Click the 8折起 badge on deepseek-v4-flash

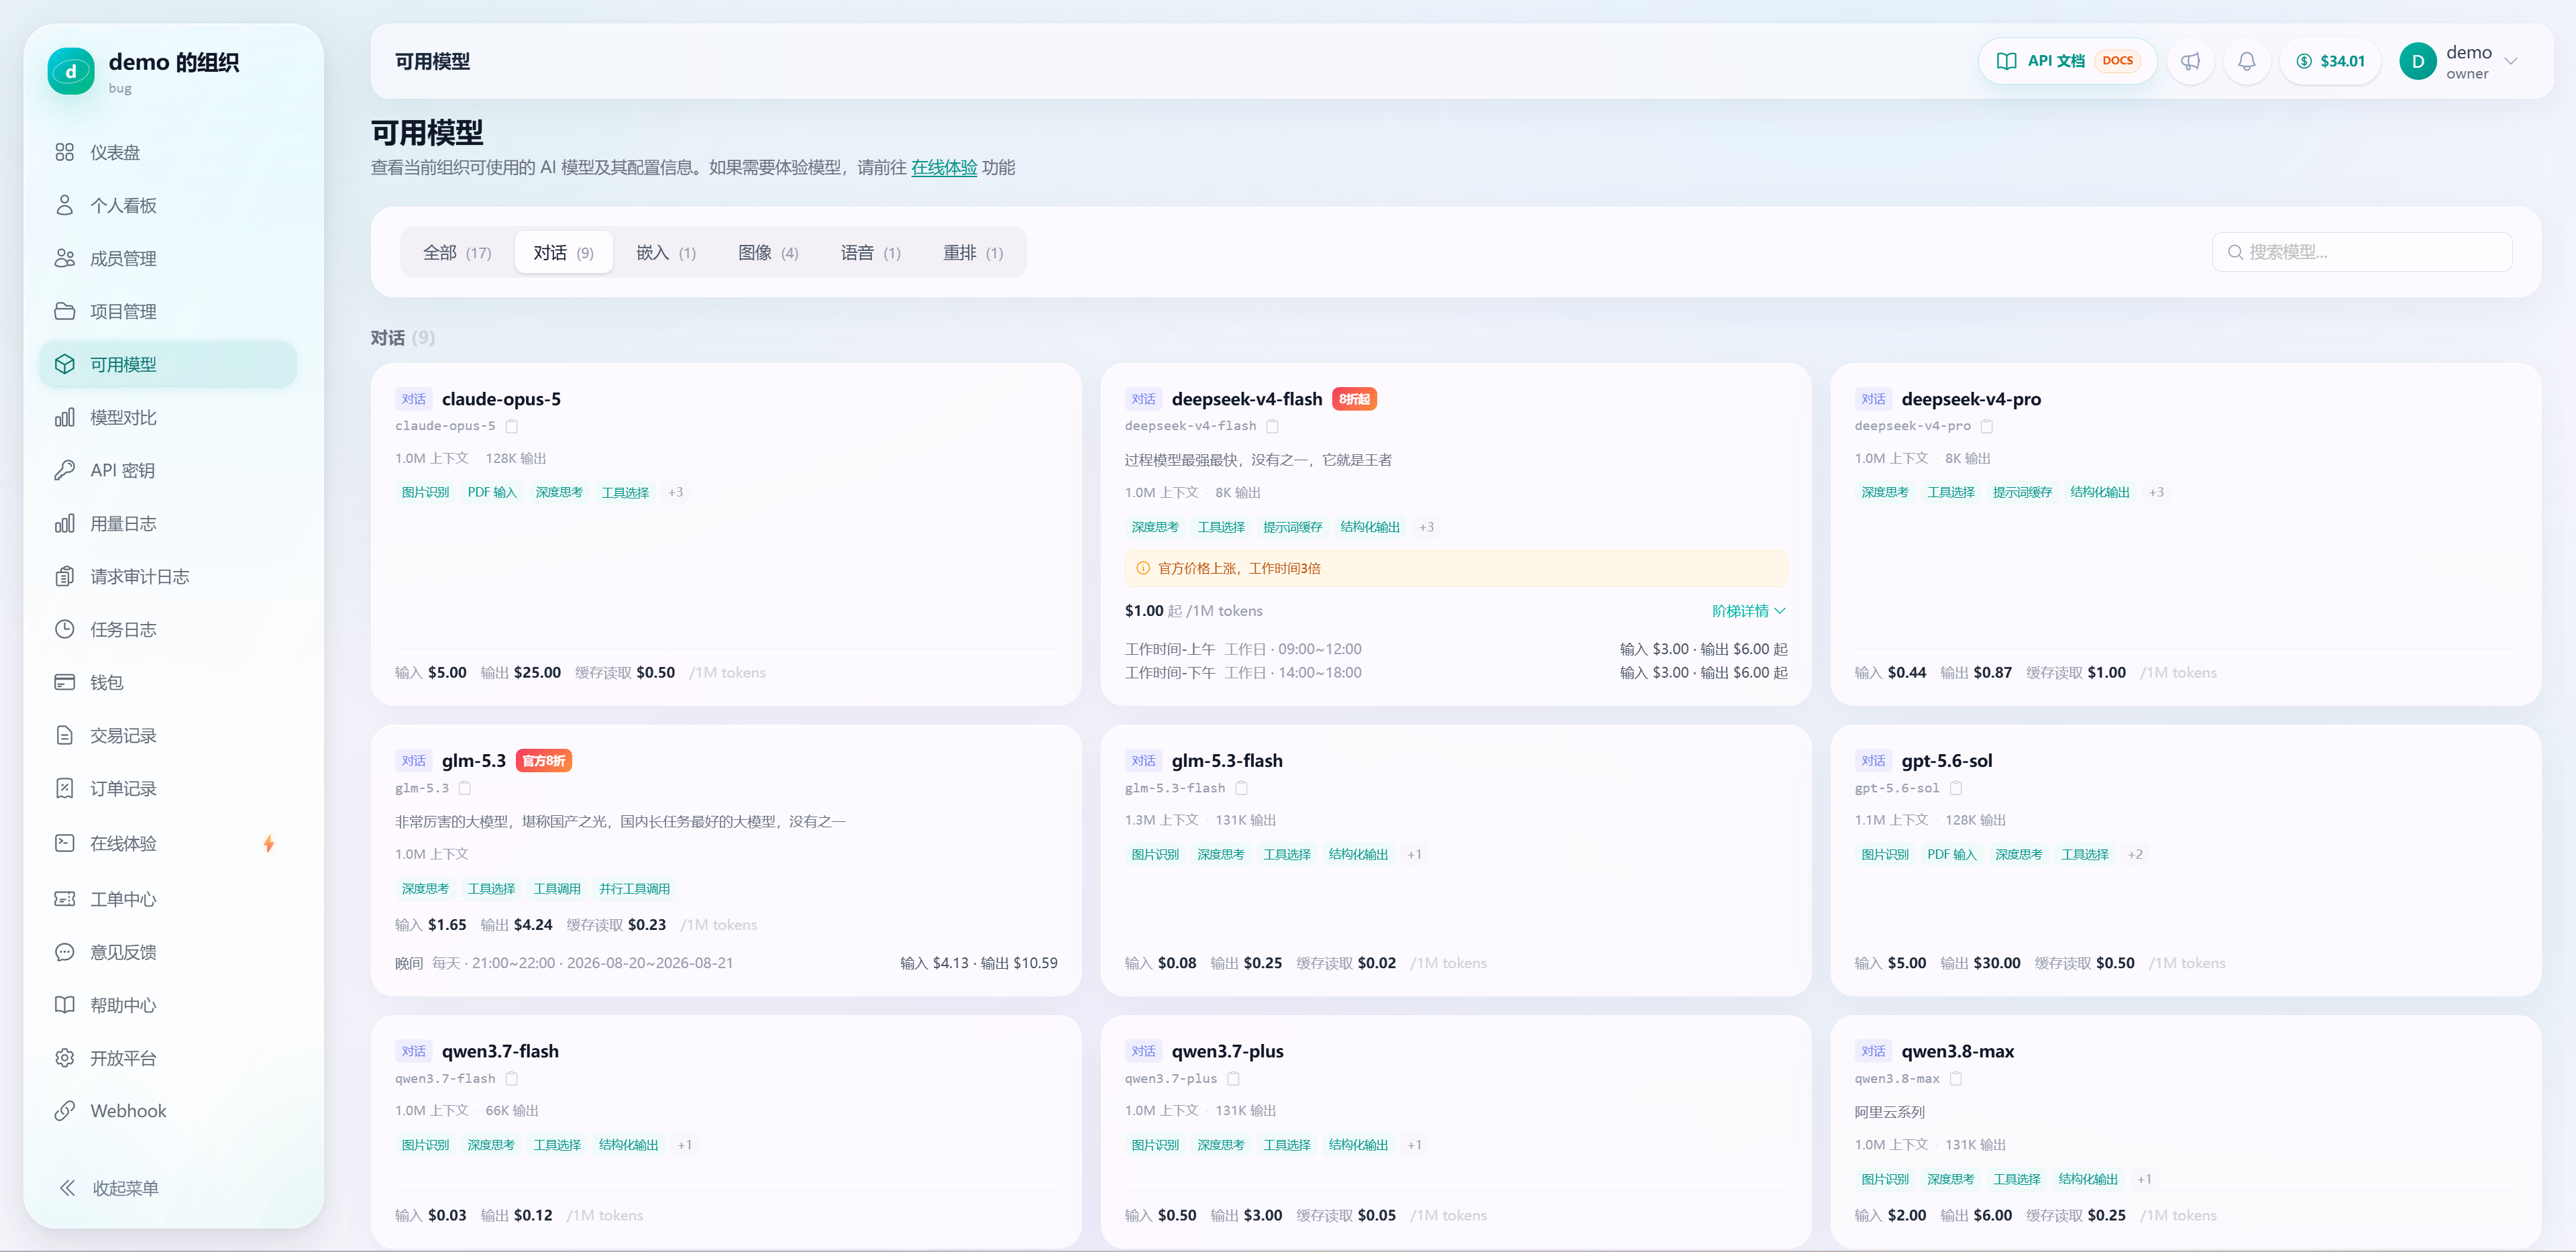1354,399
